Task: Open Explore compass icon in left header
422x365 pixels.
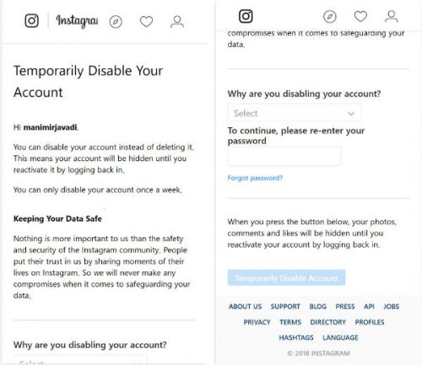Action: tap(116, 22)
